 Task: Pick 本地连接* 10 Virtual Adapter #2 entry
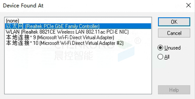point(78,43)
